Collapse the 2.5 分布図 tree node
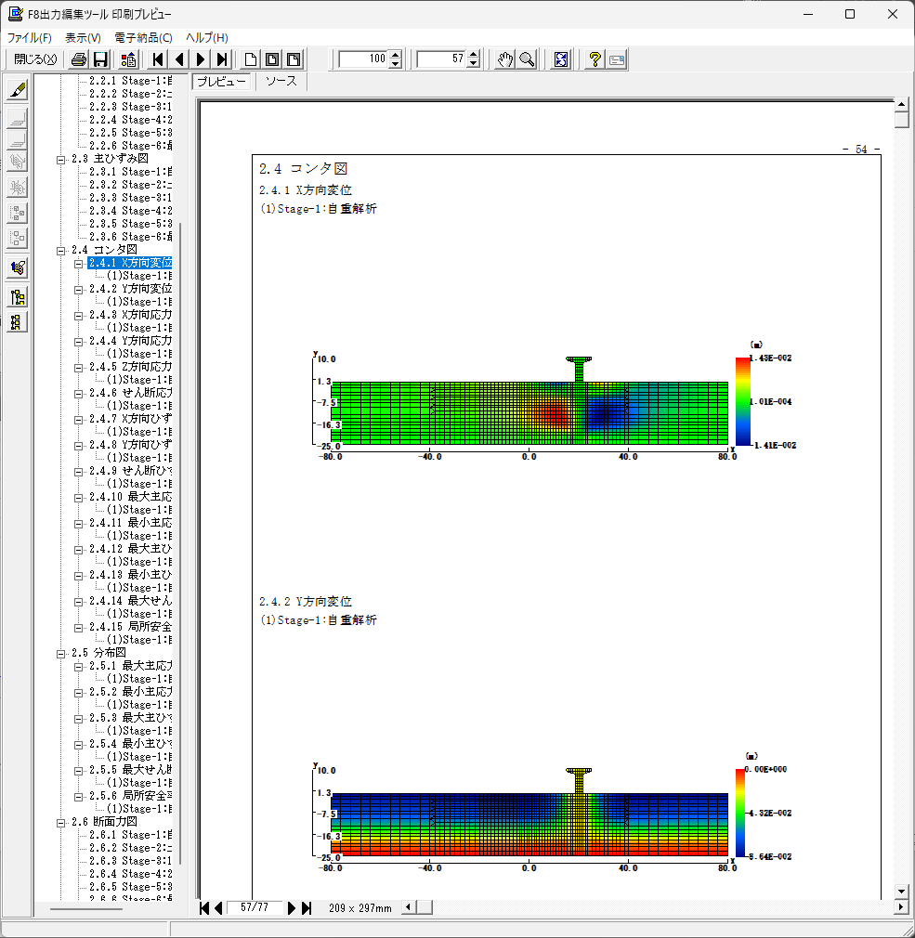 (61, 653)
